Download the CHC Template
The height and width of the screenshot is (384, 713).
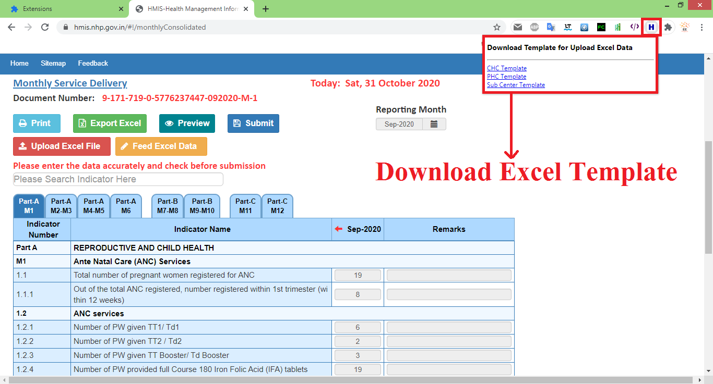point(506,68)
